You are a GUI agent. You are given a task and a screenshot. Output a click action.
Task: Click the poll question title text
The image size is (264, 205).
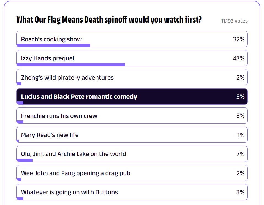click(109, 19)
